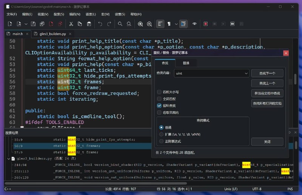Image resolution: width=302 pixels, height=195 pixels.
Task: Toggle the word wrap toolbar icon
Action: click(160, 24)
